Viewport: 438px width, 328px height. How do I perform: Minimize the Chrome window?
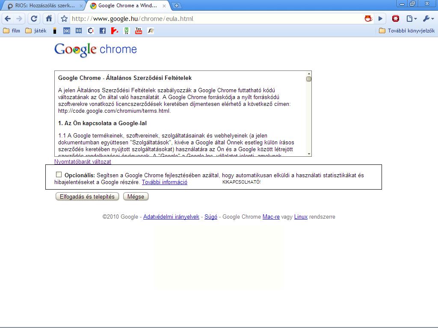(402, 3)
